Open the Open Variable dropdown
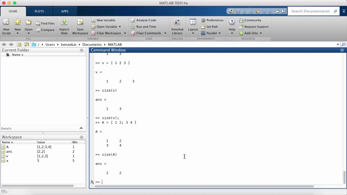 [x=120, y=27]
